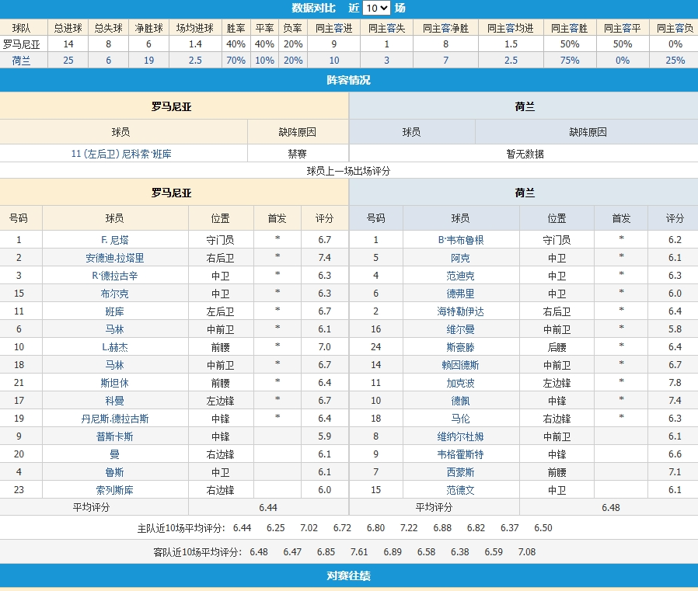Click Dutch goalkeeper B·韦布鲁根 link
698x591 pixels.
click(x=460, y=240)
